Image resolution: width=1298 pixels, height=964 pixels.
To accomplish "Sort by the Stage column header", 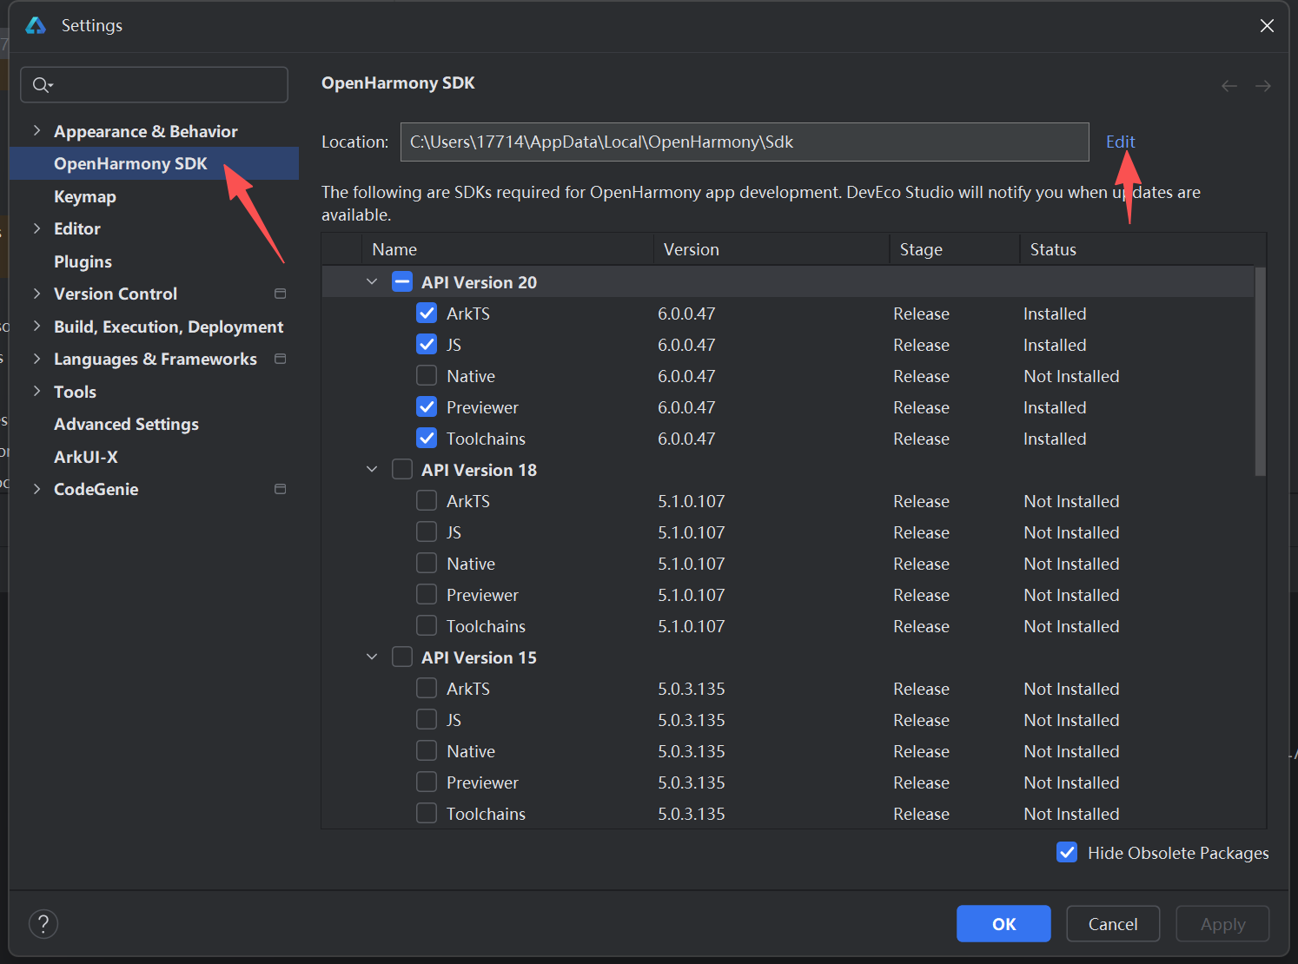I will click(955, 249).
